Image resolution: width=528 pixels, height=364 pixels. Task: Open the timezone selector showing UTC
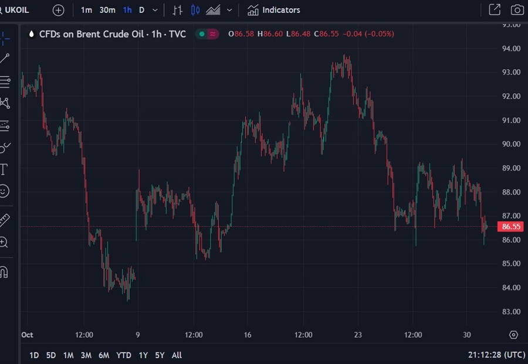(x=496, y=355)
